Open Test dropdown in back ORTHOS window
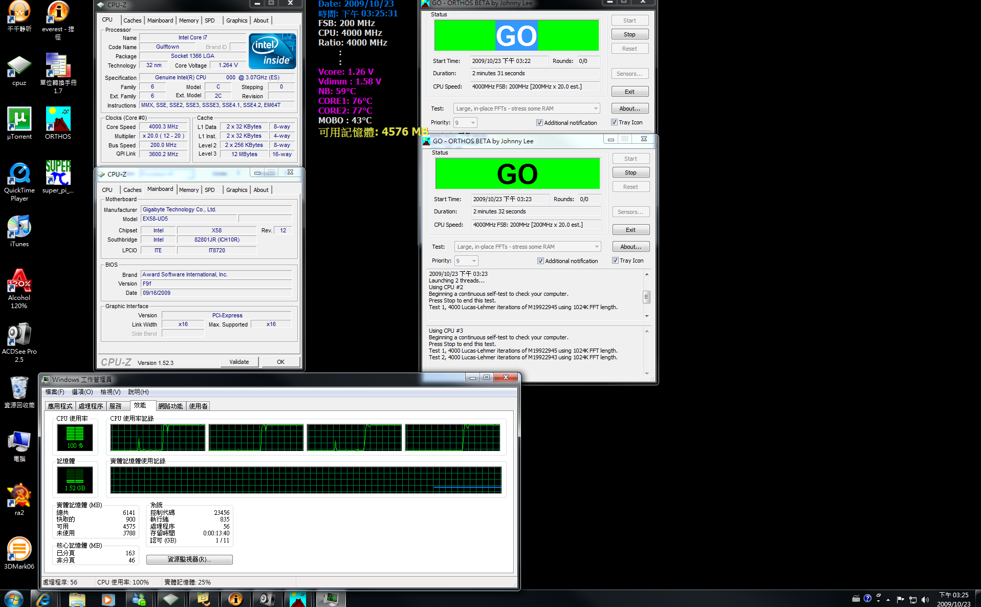Viewport: 981px width, 607px height. pos(527,109)
